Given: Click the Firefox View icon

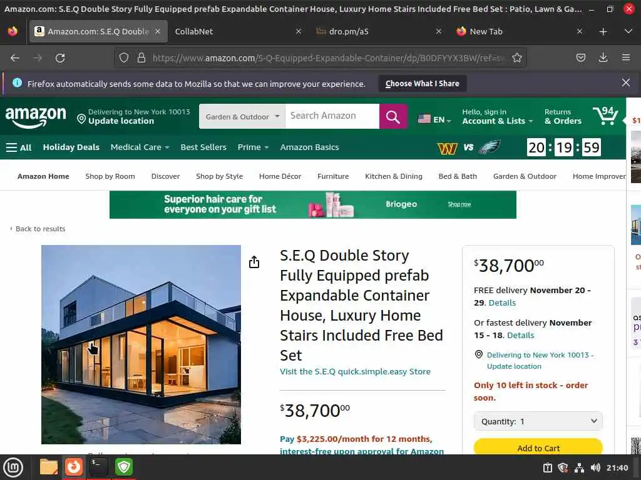Looking at the screenshot, I should click(13, 31).
